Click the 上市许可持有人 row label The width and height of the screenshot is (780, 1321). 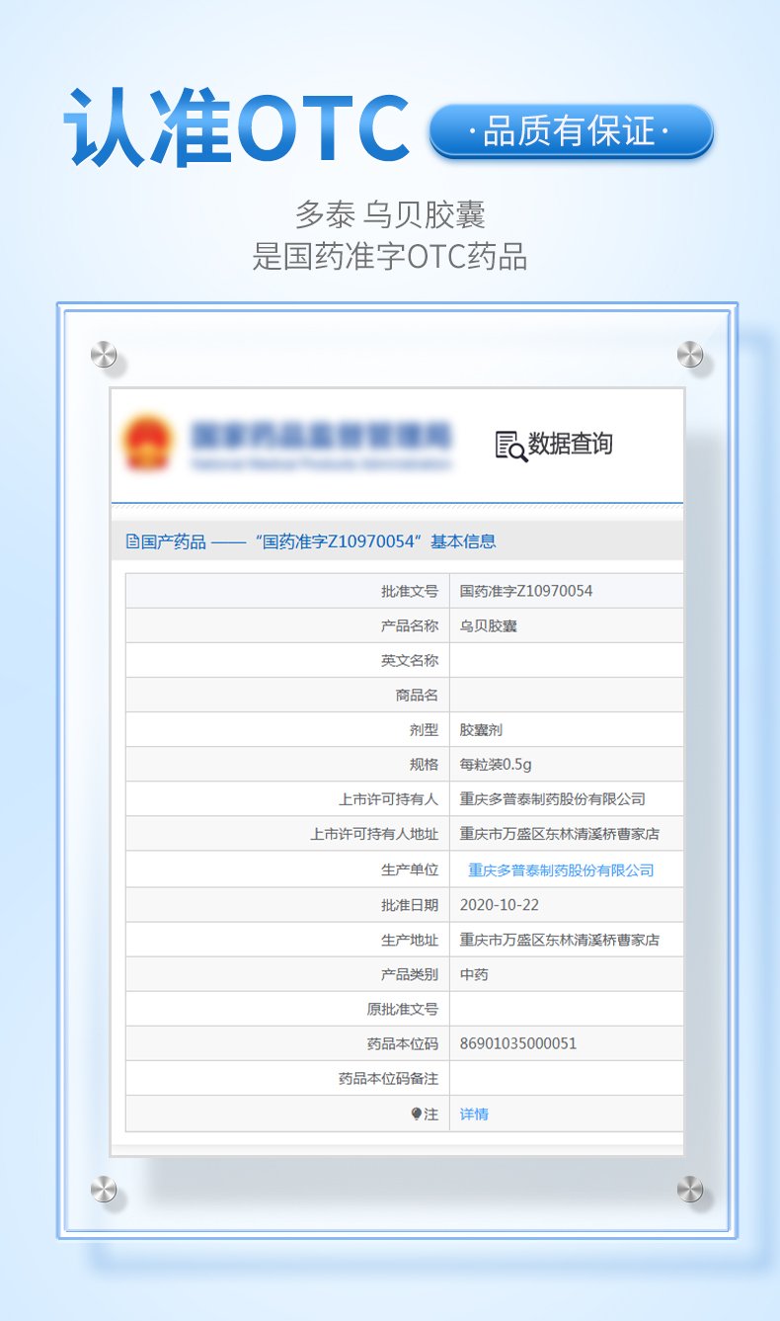point(388,799)
